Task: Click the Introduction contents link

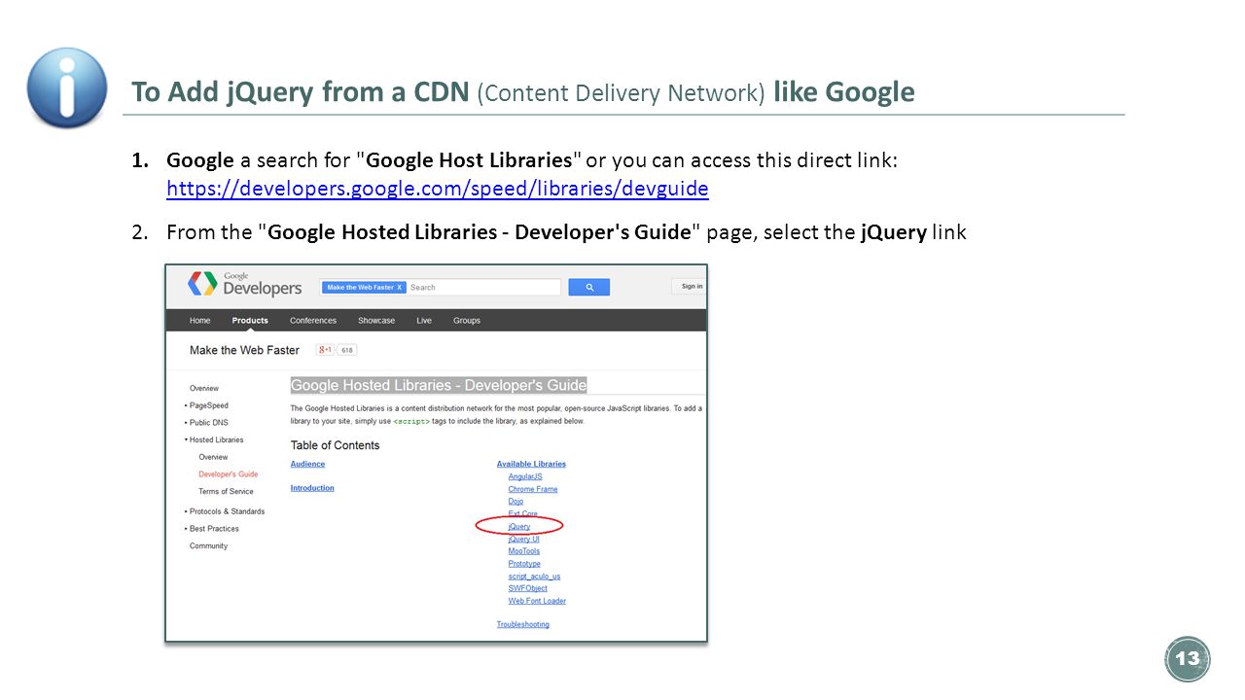Action: [x=312, y=488]
